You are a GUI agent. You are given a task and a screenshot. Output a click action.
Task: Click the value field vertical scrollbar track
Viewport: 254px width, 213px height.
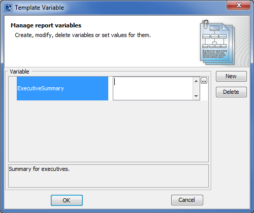(x=196, y=89)
